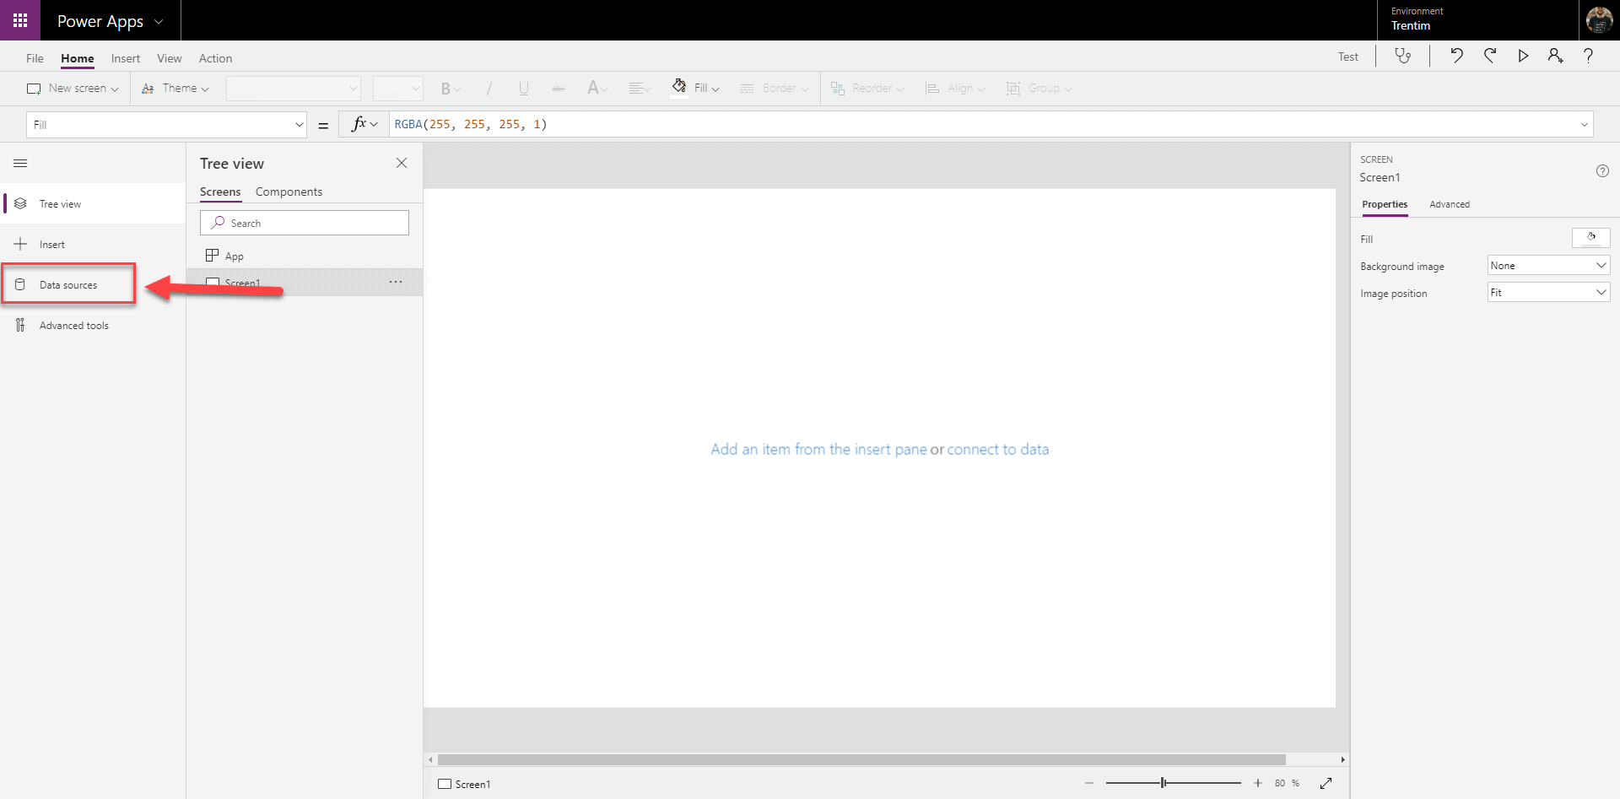Run the app checker stethoscope icon
Viewport: 1620px width, 799px height.
point(1403,56)
